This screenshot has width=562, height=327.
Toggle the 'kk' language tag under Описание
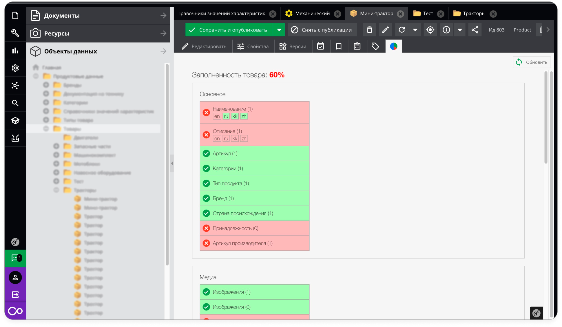click(x=235, y=138)
